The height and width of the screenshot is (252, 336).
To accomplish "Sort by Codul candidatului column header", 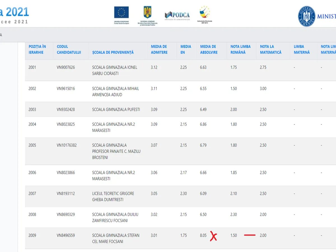I will coord(69,49).
